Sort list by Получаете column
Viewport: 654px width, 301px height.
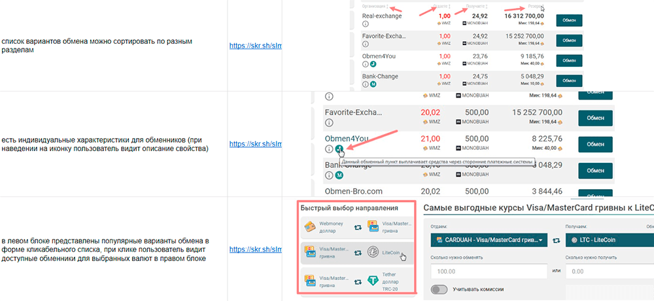click(x=477, y=7)
